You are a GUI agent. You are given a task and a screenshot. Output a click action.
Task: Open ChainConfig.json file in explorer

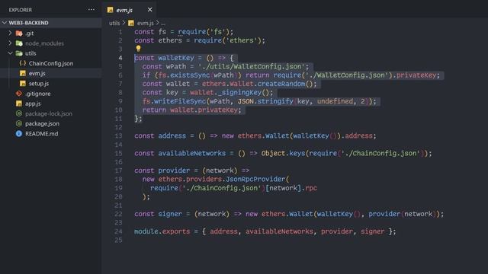[51, 63]
